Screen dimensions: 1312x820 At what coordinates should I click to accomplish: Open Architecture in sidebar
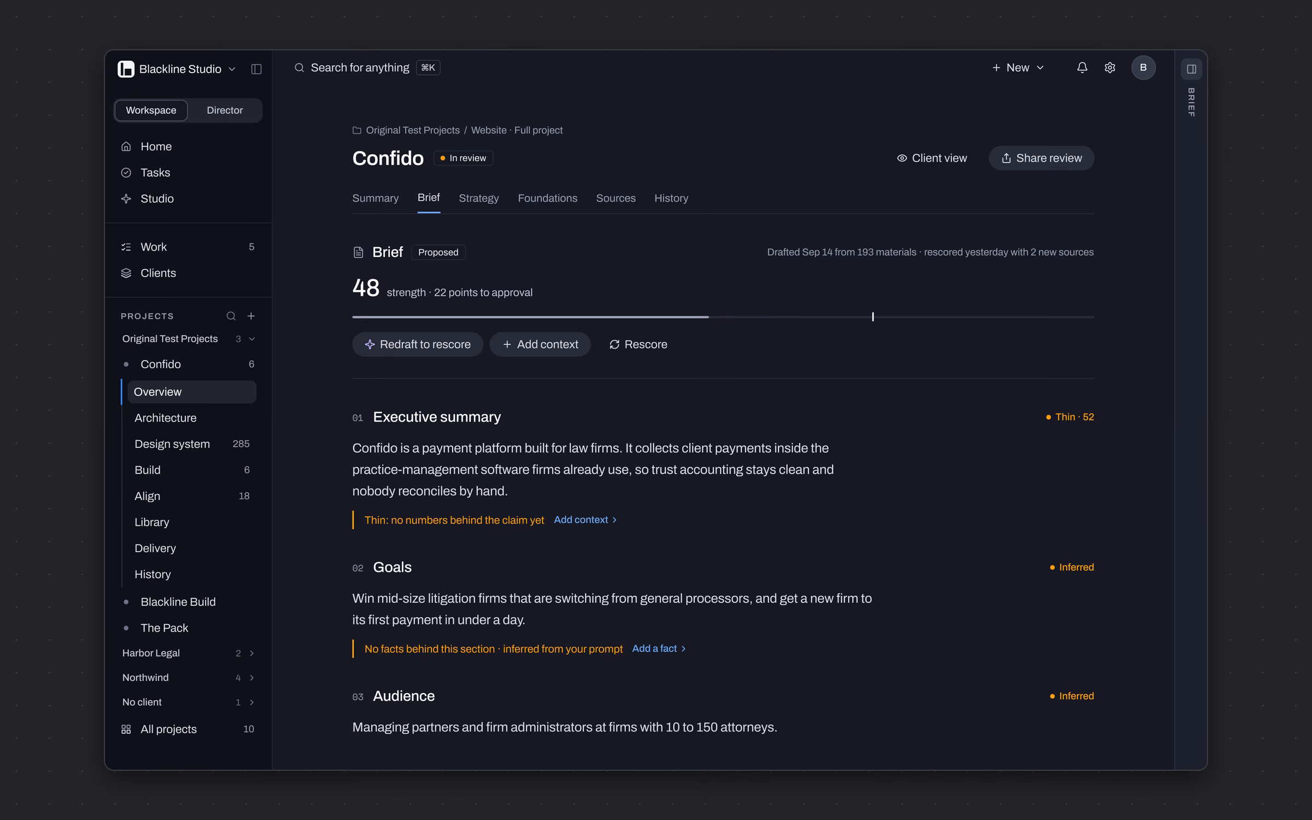[x=191, y=418]
